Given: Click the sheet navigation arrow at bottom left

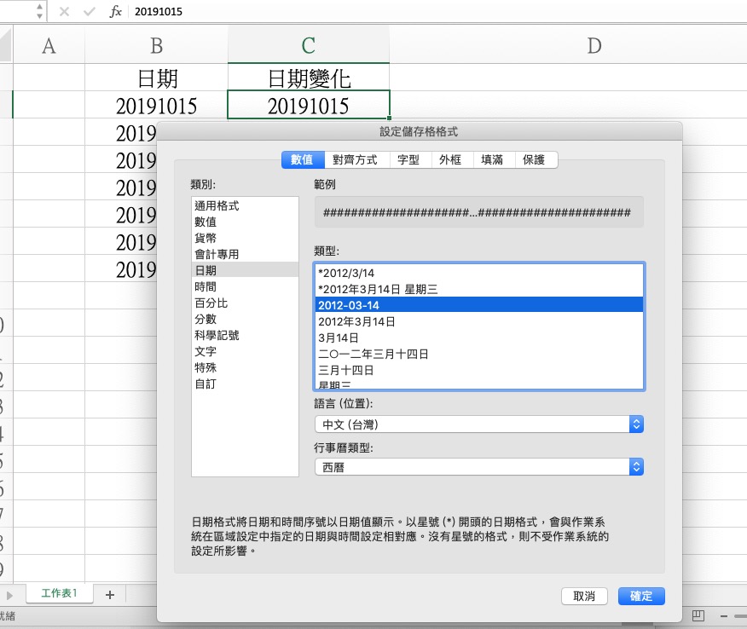Looking at the screenshot, I should click(9, 595).
